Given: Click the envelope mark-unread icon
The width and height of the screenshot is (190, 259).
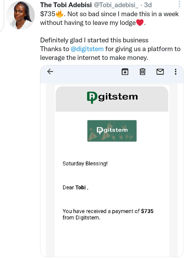Looking at the screenshot, I should (160, 72).
